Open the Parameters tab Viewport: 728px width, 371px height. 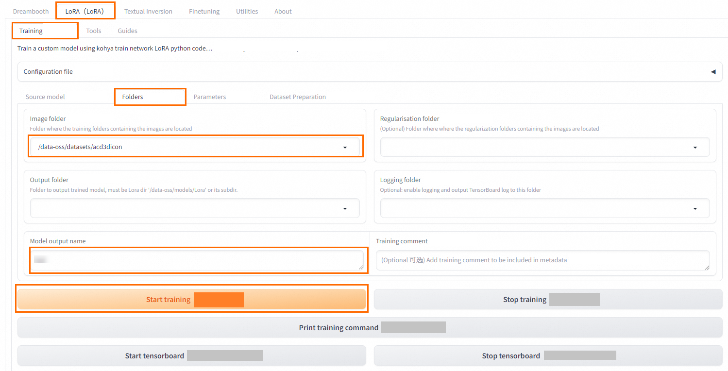pyautogui.click(x=210, y=97)
